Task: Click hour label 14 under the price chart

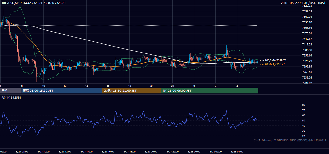Action: 86,86
